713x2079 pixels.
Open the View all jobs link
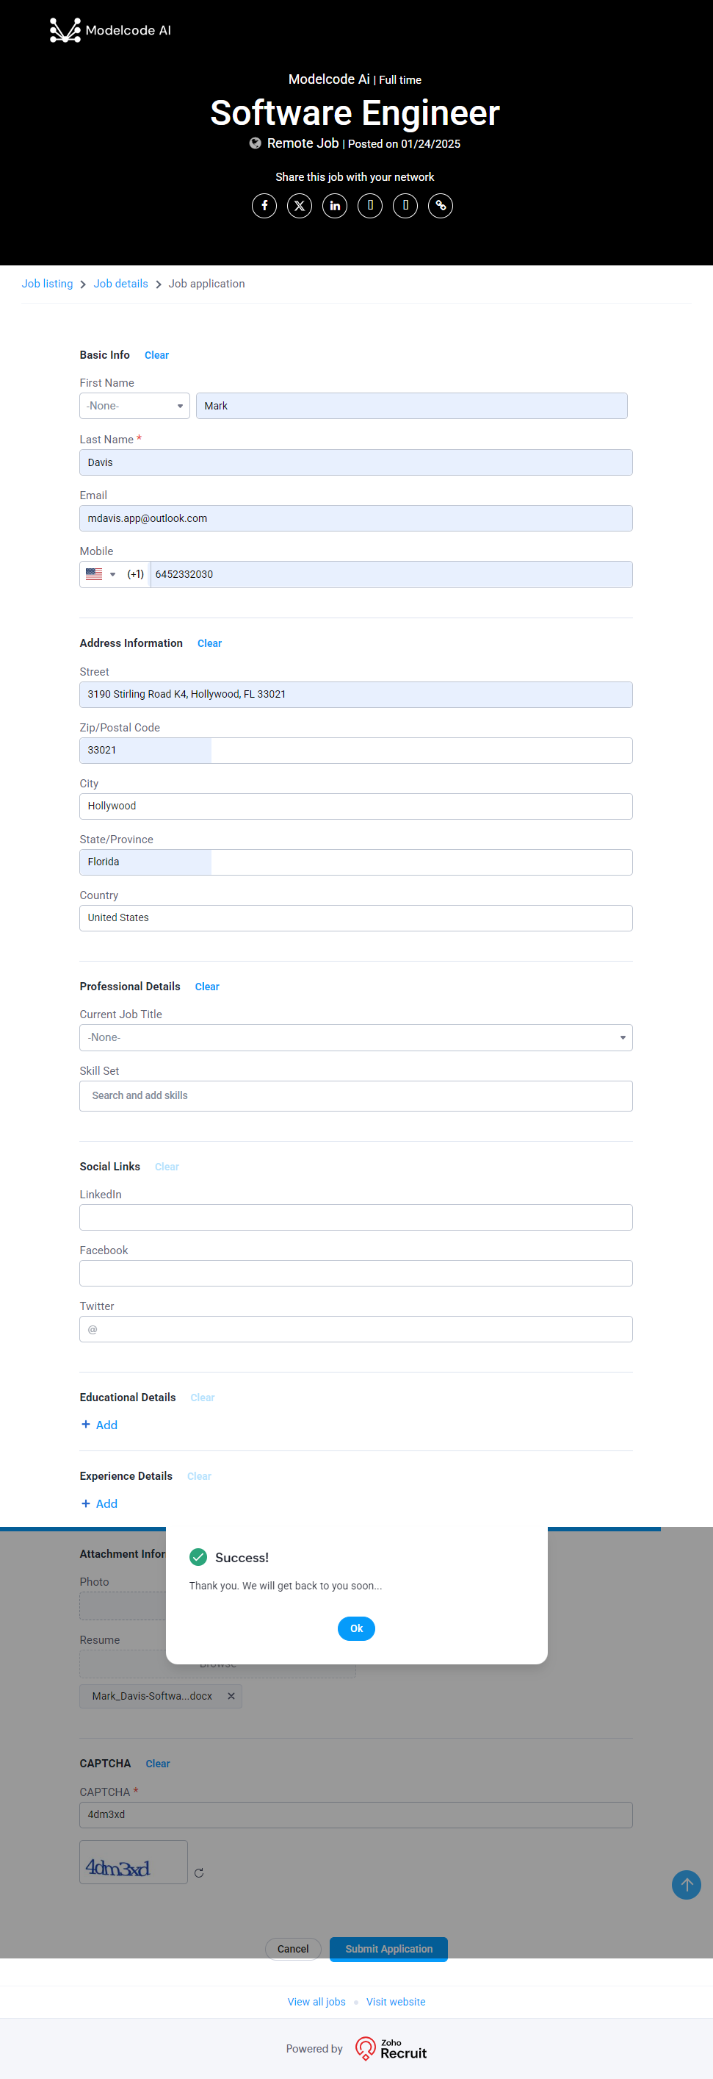tap(316, 2002)
